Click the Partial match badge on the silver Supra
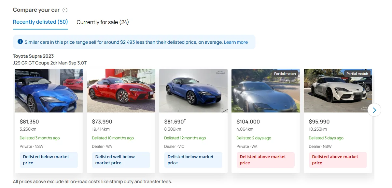The width and height of the screenshot is (392, 188). (285, 74)
